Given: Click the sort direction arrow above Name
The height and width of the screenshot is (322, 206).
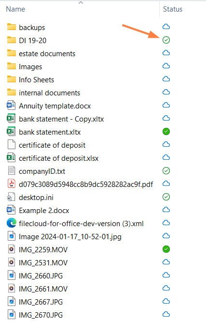Looking at the screenshot, I should (x=81, y=3).
